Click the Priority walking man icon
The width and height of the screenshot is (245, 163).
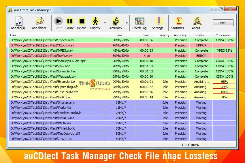tap(95, 21)
